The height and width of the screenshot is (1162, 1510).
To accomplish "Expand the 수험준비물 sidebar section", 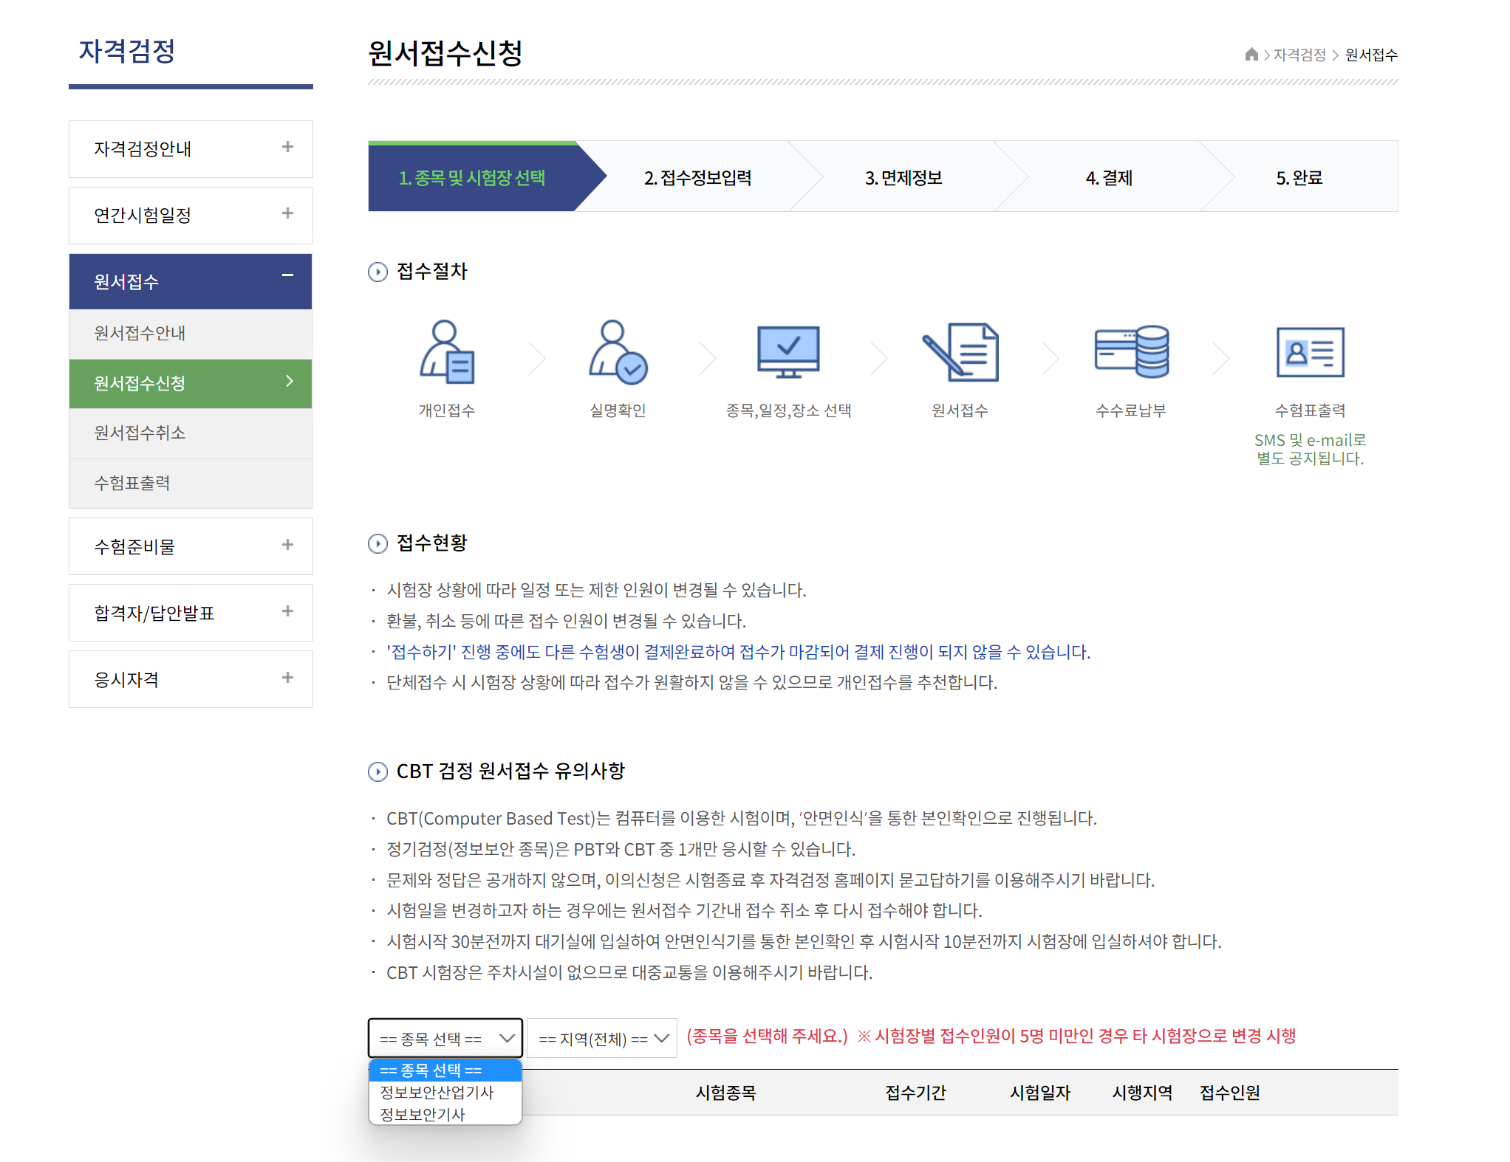I will (287, 546).
